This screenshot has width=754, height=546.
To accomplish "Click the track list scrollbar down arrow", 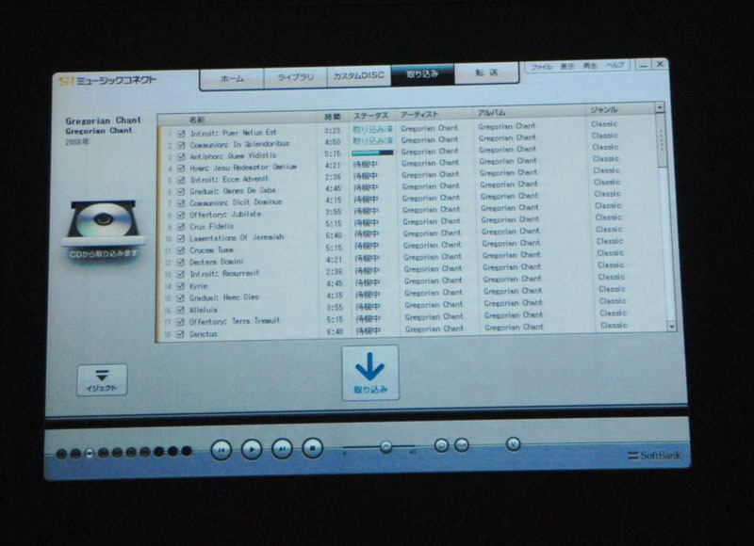I will [x=672, y=326].
